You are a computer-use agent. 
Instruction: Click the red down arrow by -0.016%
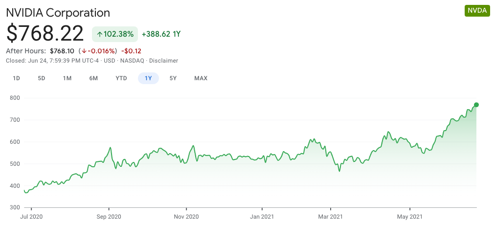84,51
